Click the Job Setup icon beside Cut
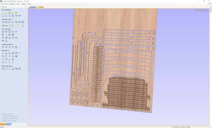212x128 pixels. click(3, 16)
